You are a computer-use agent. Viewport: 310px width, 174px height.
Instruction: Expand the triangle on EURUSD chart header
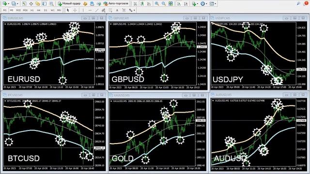pos(5,24)
